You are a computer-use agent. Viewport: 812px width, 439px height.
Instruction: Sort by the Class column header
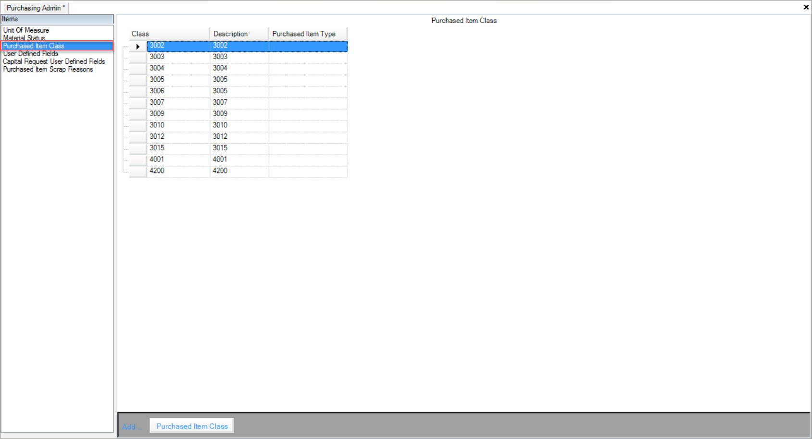click(169, 34)
